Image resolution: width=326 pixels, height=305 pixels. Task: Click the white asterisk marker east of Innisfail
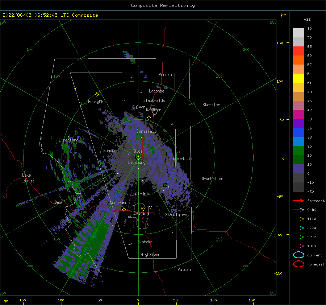pyautogui.click(x=172, y=124)
